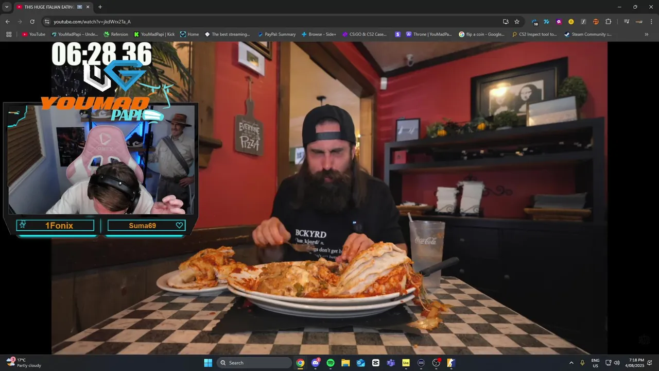Image resolution: width=659 pixels, height=371 pixels.
Task: Click the taskbar Search box
Action: pos(255,363)
